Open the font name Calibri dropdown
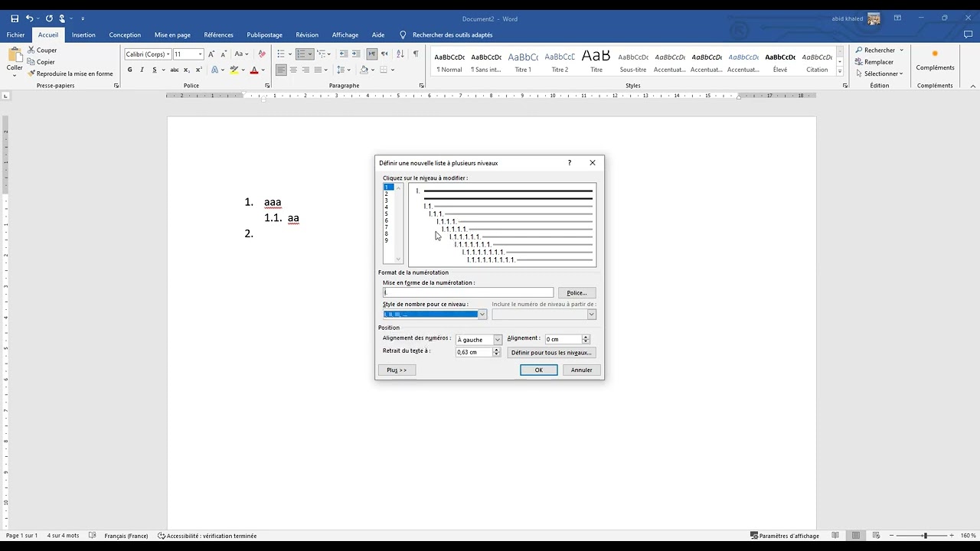The width and height of the screenshot is (980, 551). click(x=168, y=54)
